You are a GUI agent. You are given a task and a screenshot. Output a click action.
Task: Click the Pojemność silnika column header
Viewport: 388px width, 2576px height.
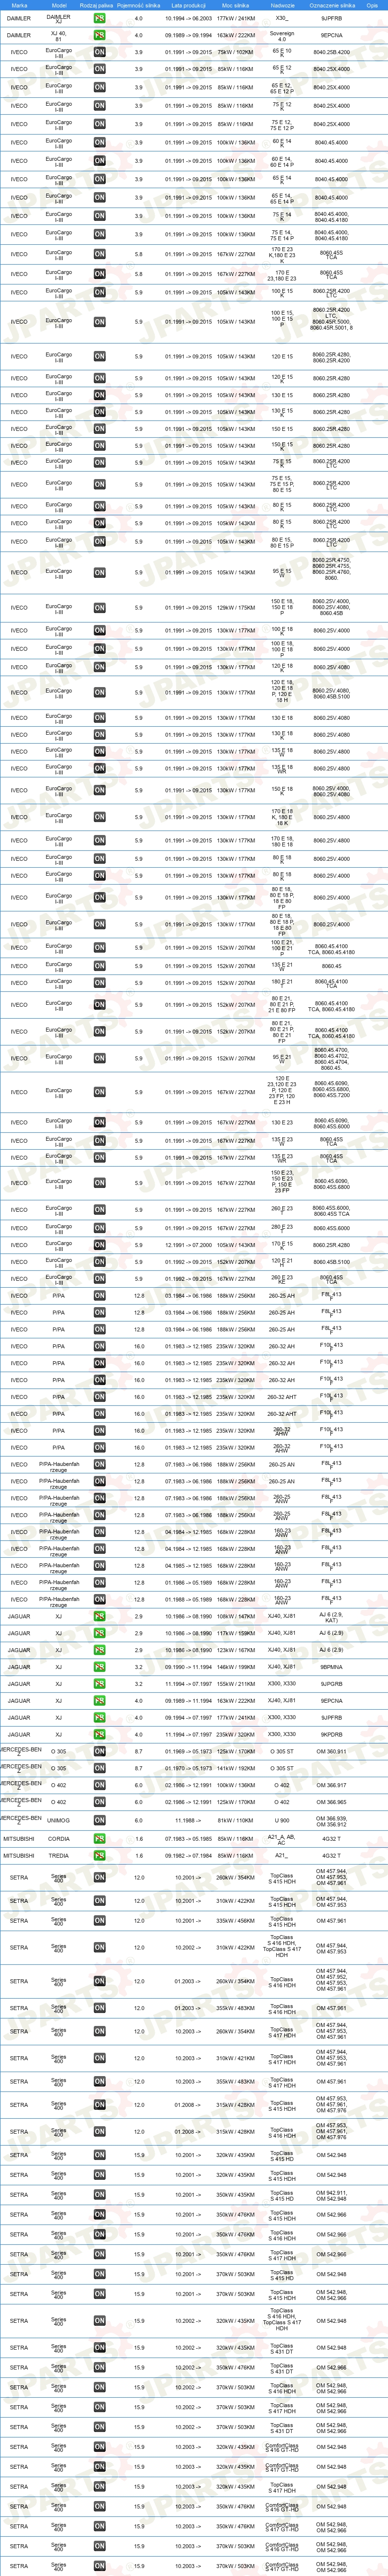tap(139, 5)
